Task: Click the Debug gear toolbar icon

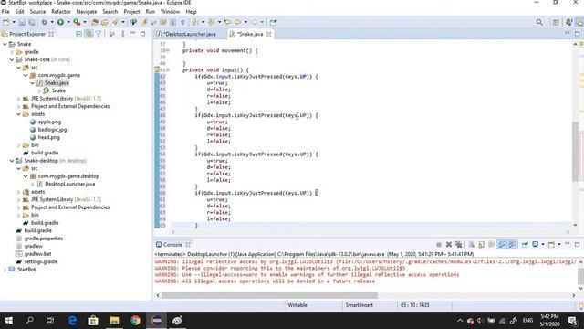Action: 45,22
